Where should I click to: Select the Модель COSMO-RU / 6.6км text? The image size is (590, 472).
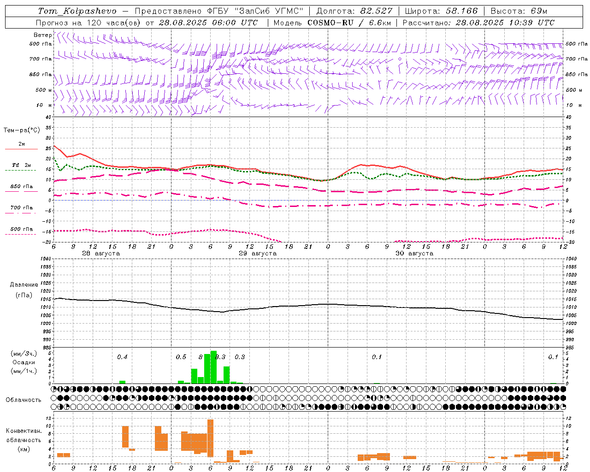pos(332,23)
